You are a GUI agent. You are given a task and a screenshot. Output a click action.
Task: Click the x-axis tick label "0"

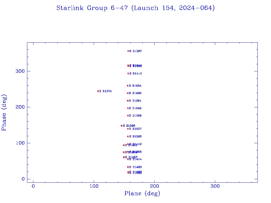pyautogui.click(x=33, y=186)
